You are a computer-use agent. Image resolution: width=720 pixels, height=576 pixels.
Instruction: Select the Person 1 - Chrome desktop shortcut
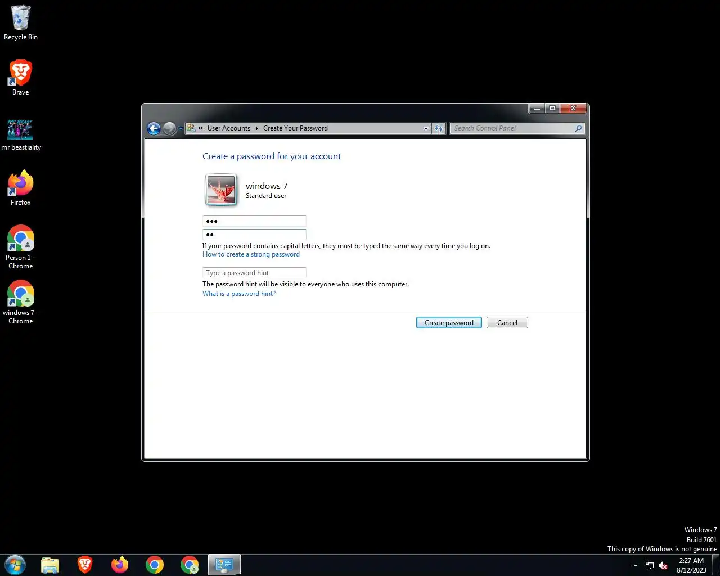[x=20, y=247]
